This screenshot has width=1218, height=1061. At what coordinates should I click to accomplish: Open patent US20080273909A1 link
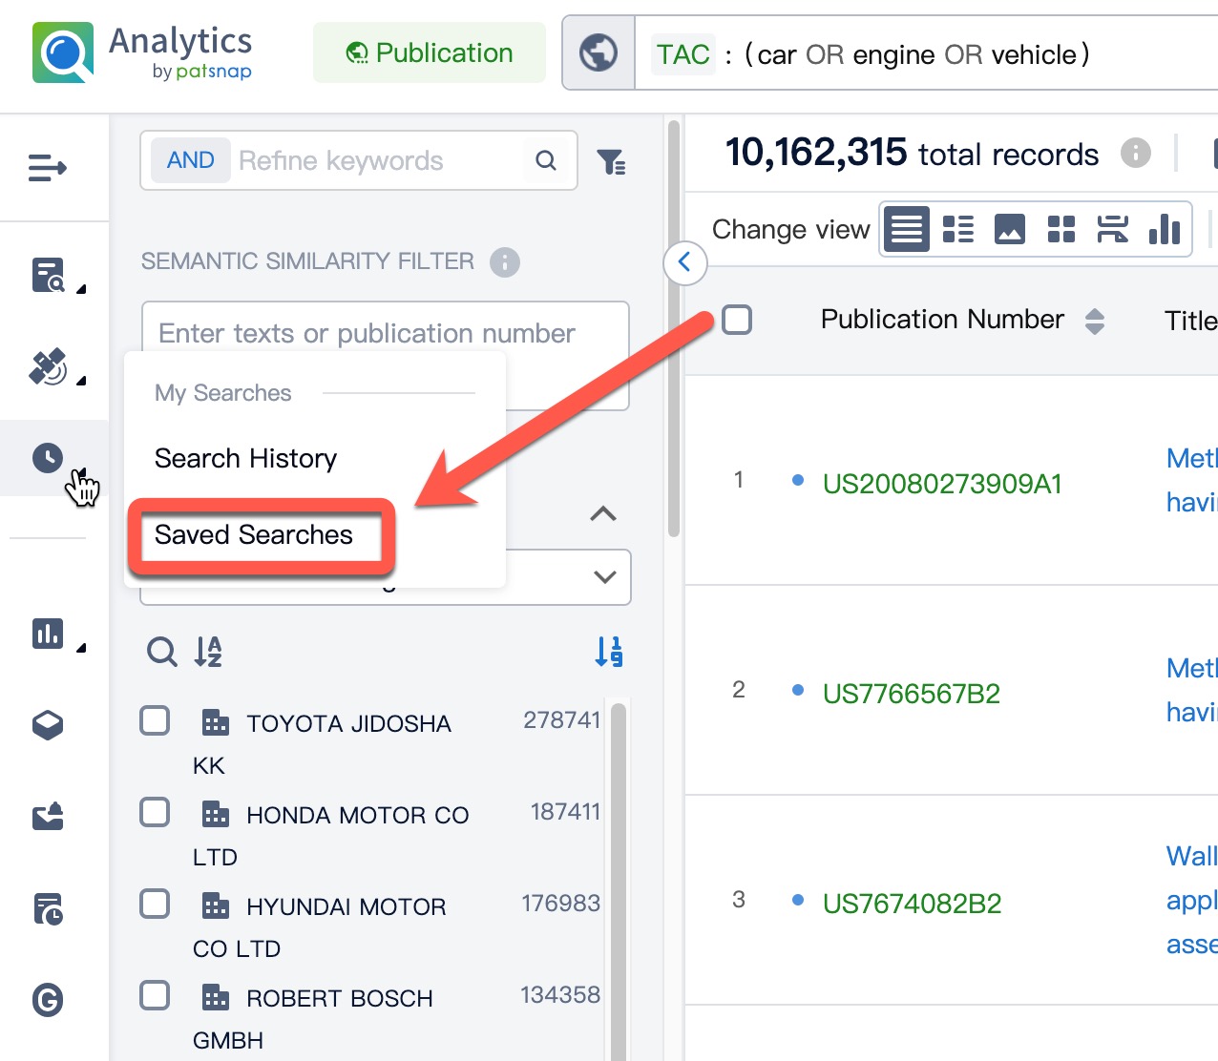click(x=941, y=484)
